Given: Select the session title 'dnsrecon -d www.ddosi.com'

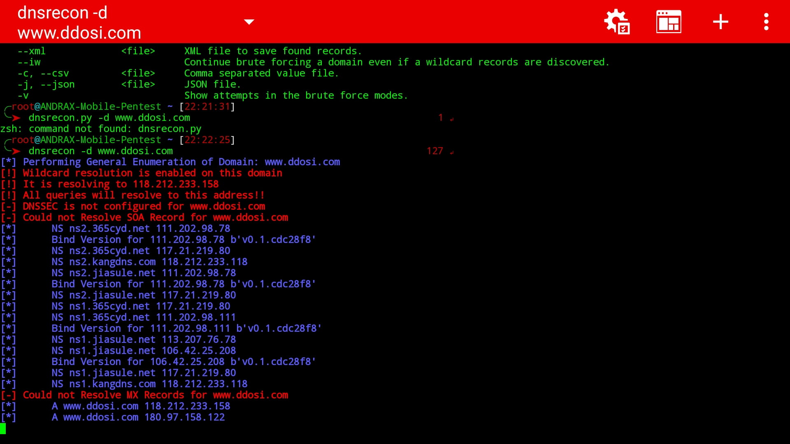Looking at the screenshot, I should coord(79,23).
